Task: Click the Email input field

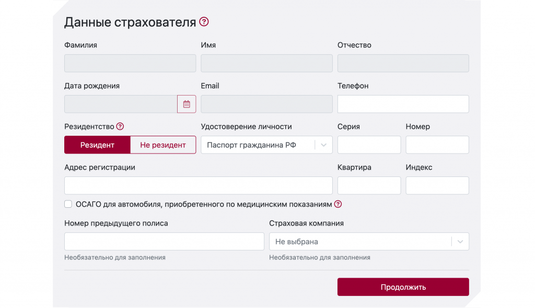Action: pyautogui.click(x=266, y=104)
